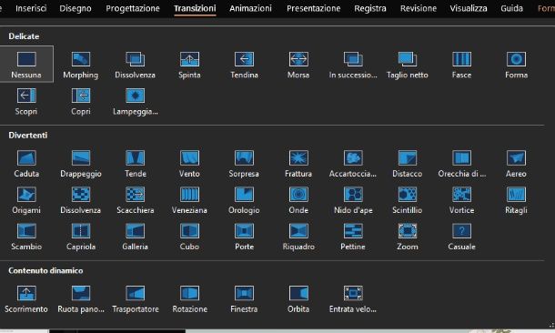The height and width of the screenshot is (333, 555).
Task: Apply the Orecchia di pagina transition
Action: (x=461, y=163)
